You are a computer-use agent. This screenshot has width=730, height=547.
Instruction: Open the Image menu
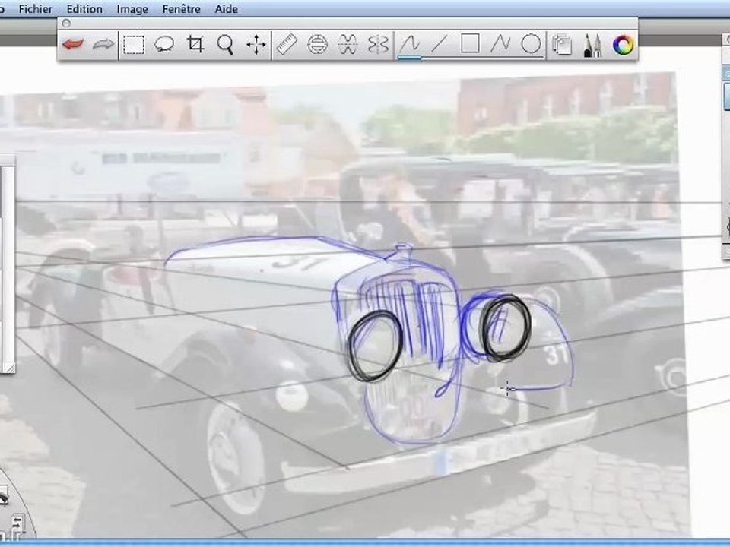132,9
